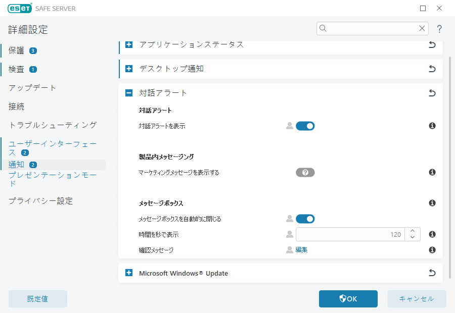Click the person icon next to 時間を秒で表示
455x313 pixels.
pyautogui.click(x=289, y=234)
